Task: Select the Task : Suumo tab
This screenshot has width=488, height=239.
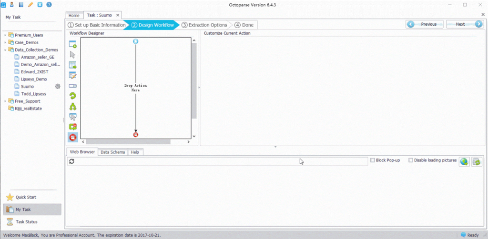Action: tap(99, 15)
